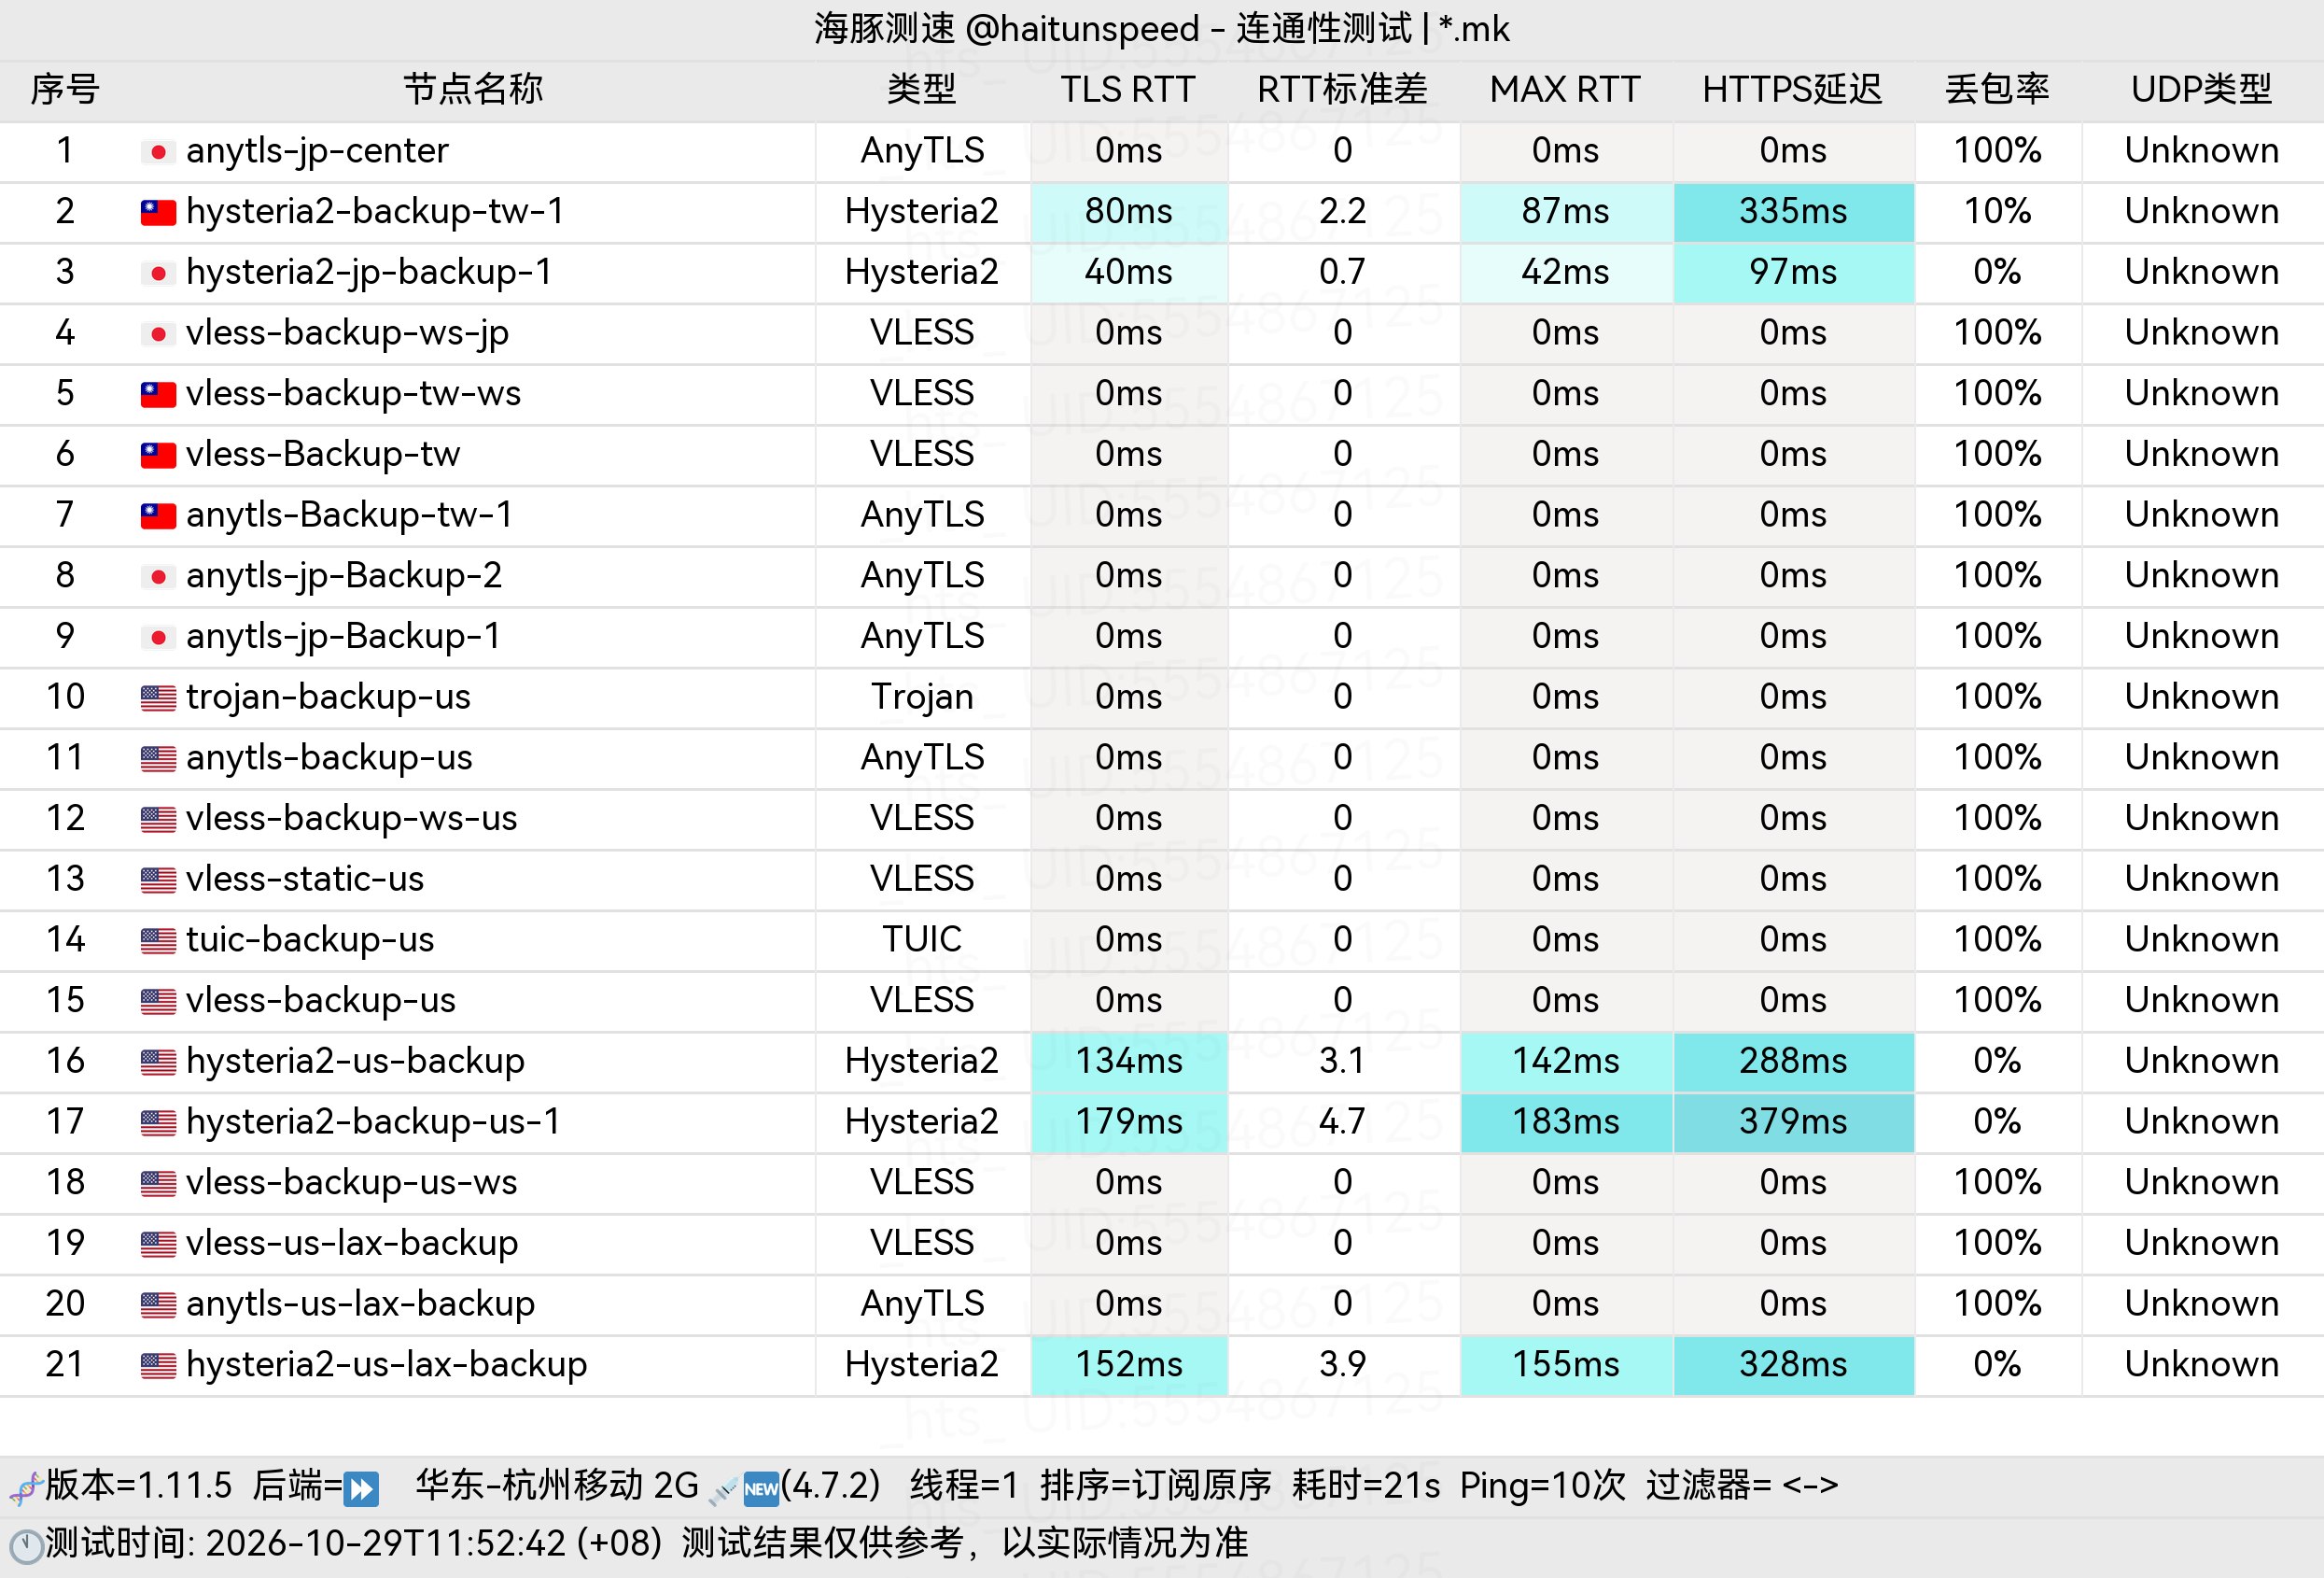Select the 379ms HTTPS latency cell
2324x1578 pixels.
point(1794,1121)
